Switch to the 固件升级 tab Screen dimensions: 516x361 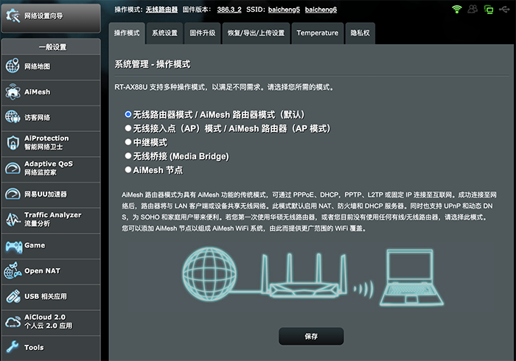coord(203,33)
